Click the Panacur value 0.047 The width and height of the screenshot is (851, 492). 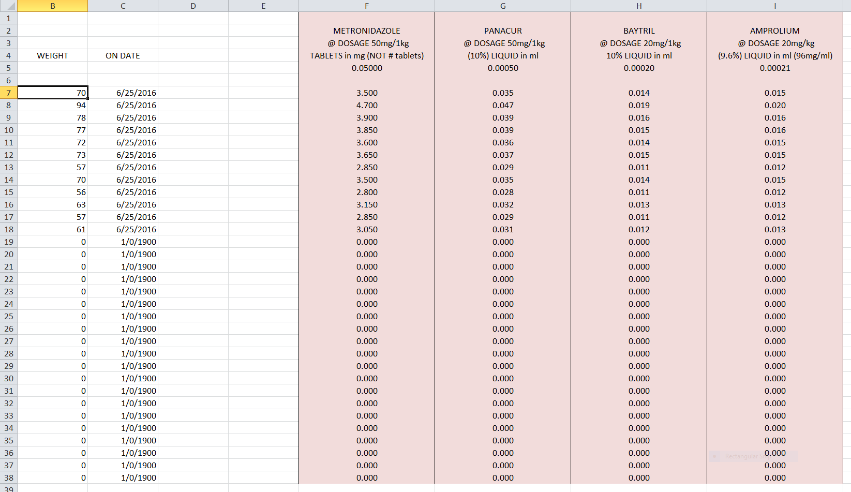(503, 105)
